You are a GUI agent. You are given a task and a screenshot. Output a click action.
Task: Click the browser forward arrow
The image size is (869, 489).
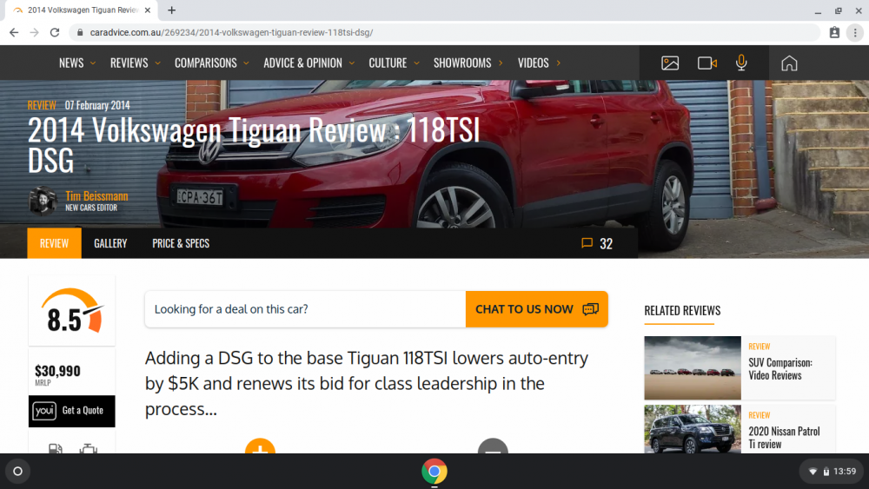coord(35,33)
